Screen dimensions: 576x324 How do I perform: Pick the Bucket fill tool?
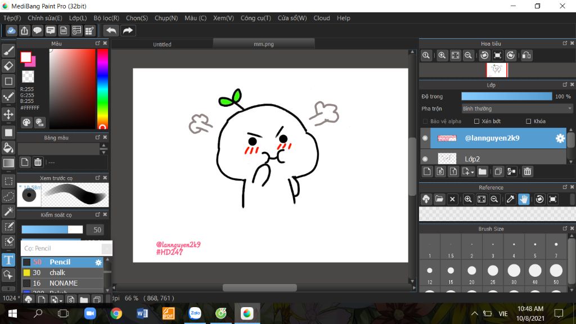pos(8,148)
